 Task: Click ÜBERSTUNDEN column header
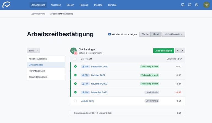click(174, 59)
